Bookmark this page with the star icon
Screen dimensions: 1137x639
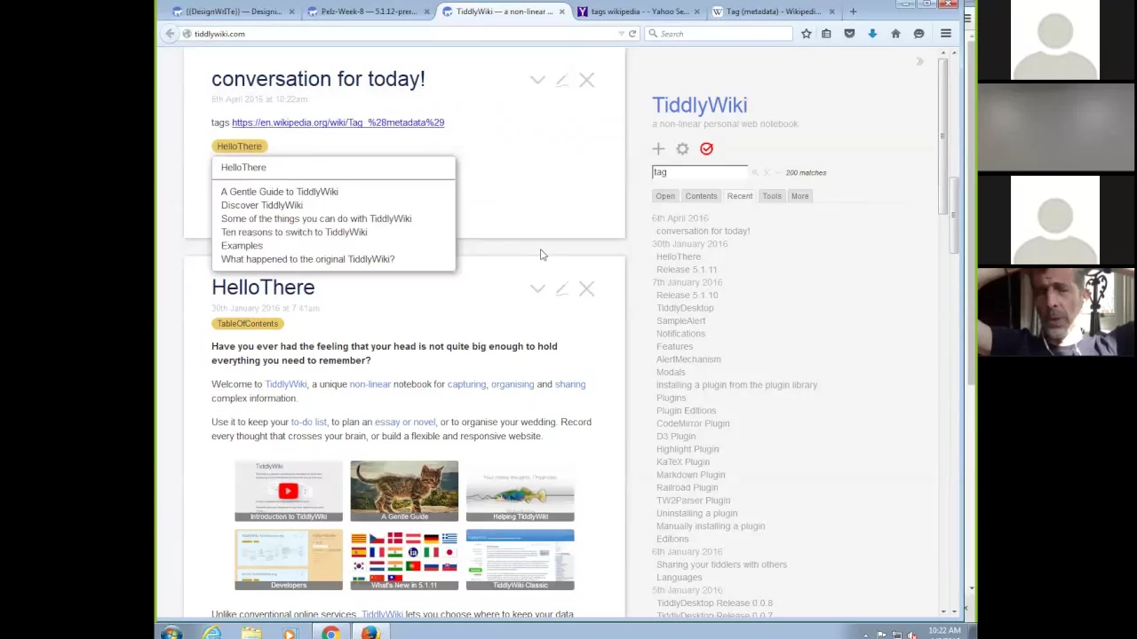tap(806, 34)
